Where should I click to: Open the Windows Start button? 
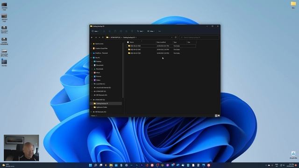click(x=90, y=165)
